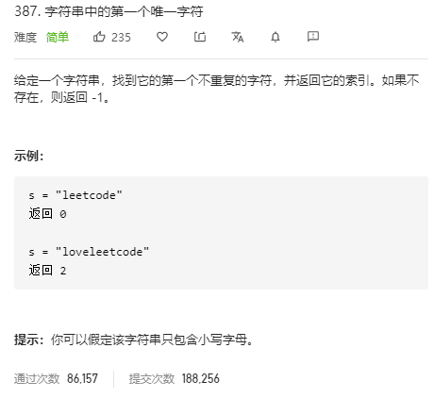Click the 返回 0 result line
The image size is (434, 398).
point(47,214)
